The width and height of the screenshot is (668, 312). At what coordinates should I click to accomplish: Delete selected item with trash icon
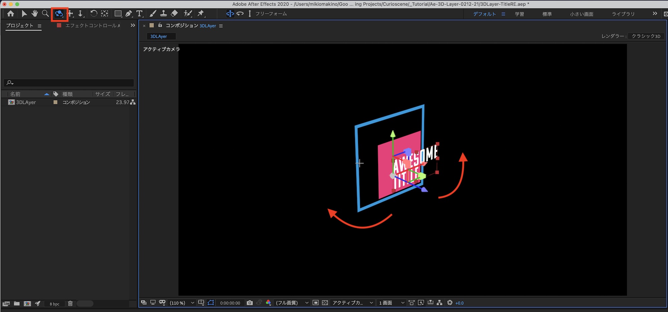[70, 303]
